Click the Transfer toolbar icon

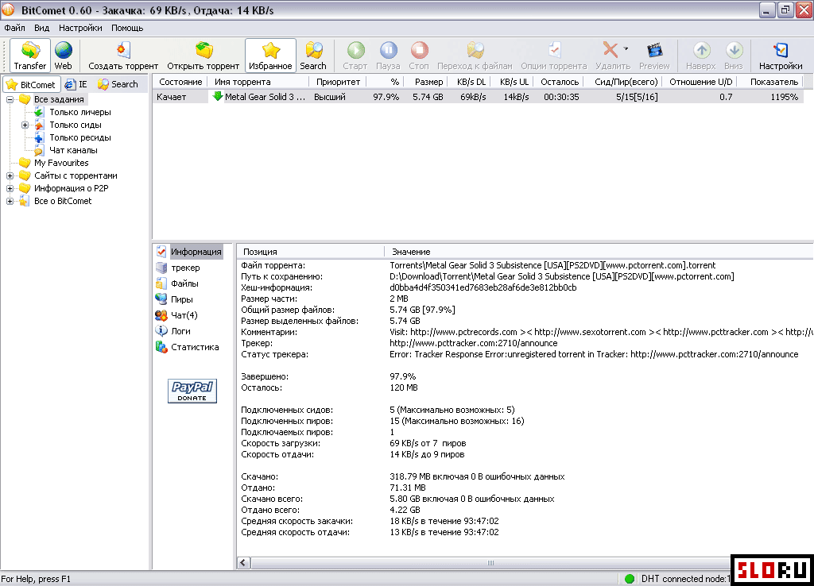(30, 55)
